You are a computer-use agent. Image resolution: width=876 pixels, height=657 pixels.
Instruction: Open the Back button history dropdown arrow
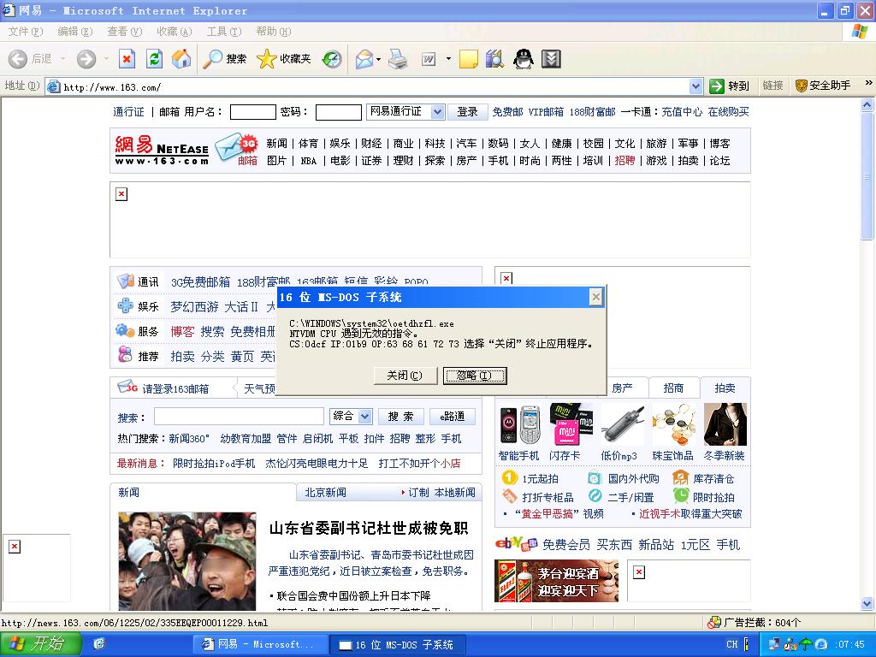click(62, 59)
